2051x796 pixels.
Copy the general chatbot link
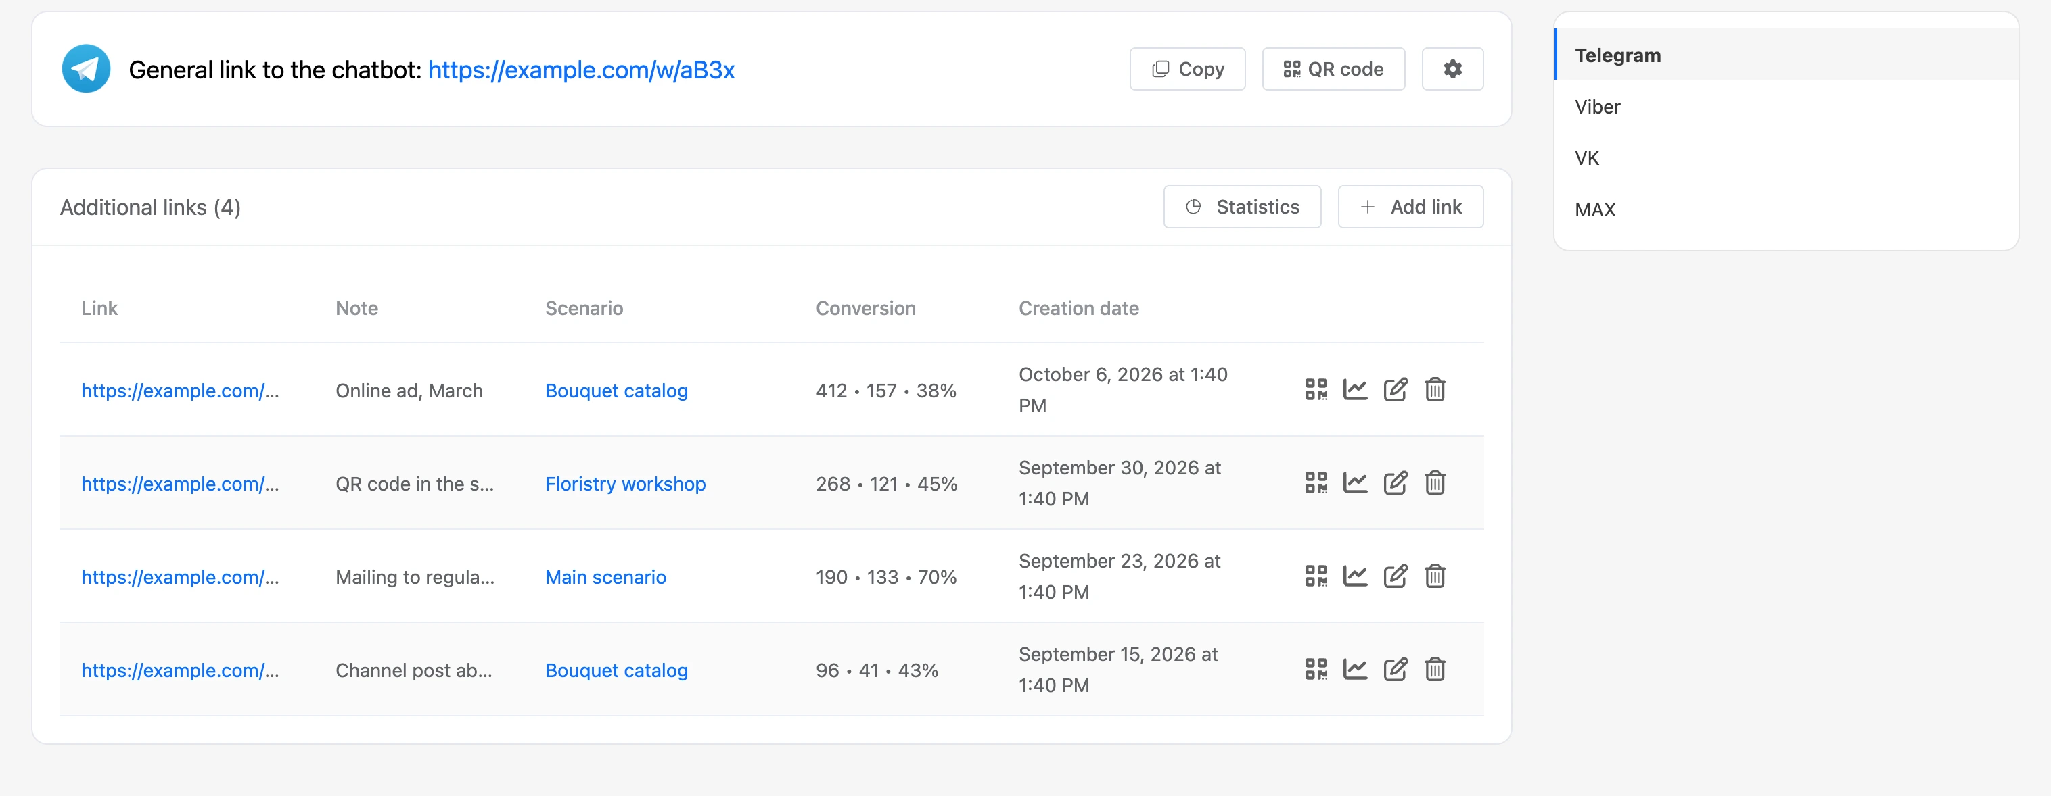point(1187,69)
